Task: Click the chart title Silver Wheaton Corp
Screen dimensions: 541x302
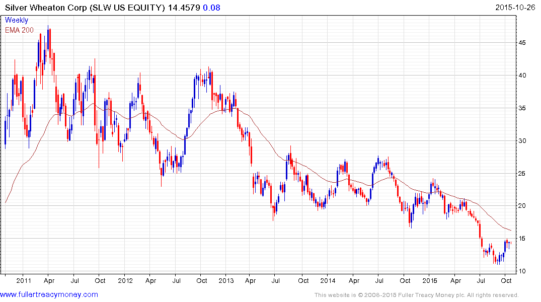Action: (x=46, y=8)
